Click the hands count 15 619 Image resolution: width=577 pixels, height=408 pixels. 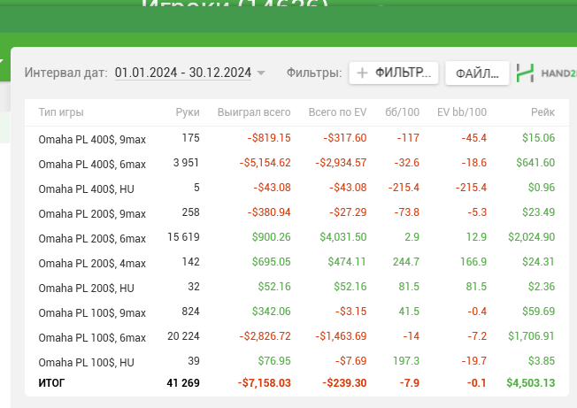tap(183, 237)
